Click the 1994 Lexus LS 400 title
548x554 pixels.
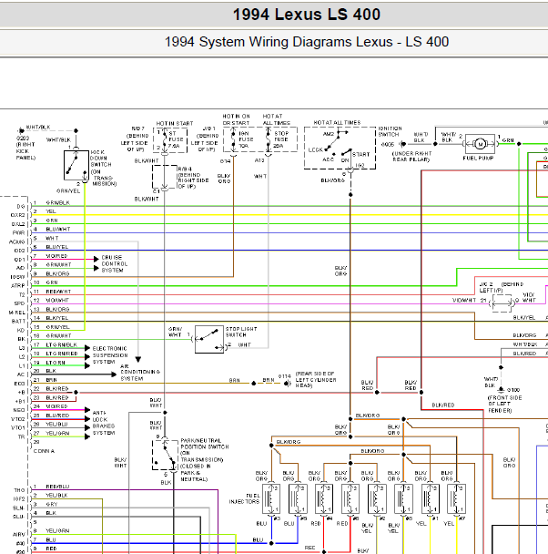(306, 15)
